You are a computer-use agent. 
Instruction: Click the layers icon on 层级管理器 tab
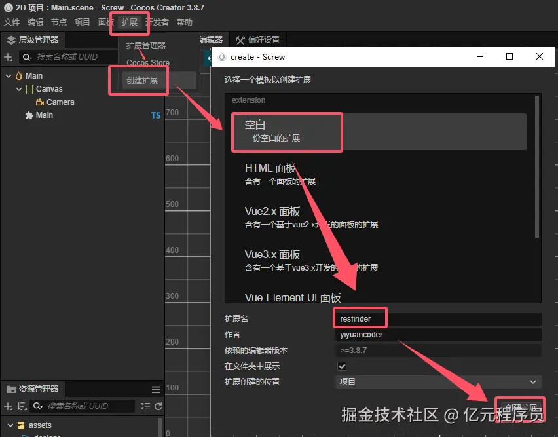11,40
